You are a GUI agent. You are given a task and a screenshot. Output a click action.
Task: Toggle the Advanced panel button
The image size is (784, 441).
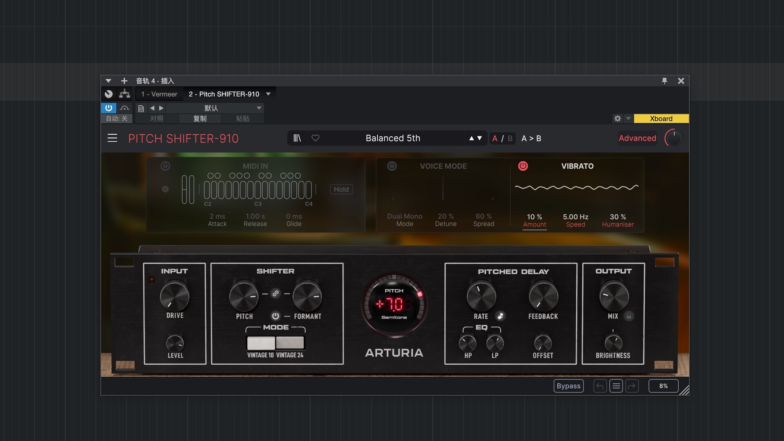click(637, 138)
